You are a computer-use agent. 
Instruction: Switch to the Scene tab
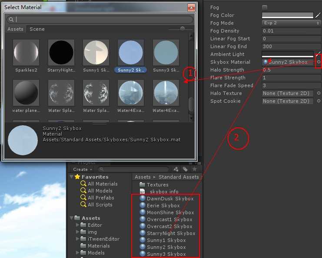tap(37, 29)
